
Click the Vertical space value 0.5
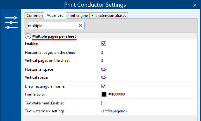103,77
